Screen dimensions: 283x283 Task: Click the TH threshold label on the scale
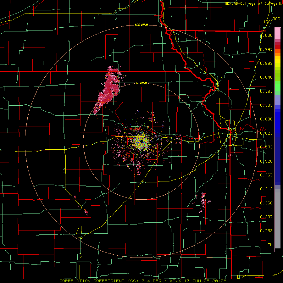(x=270, y=245)
